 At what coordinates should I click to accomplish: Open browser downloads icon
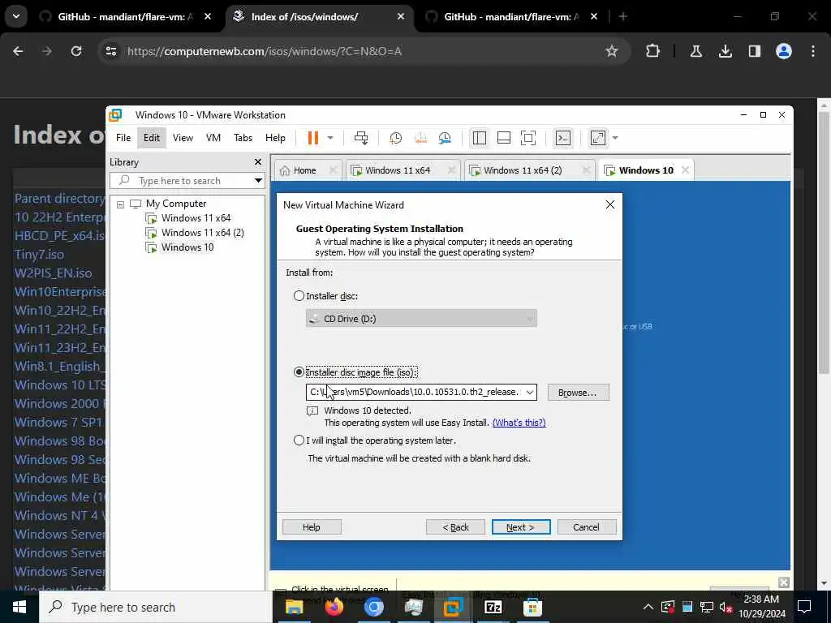click(x=726, y=51)
